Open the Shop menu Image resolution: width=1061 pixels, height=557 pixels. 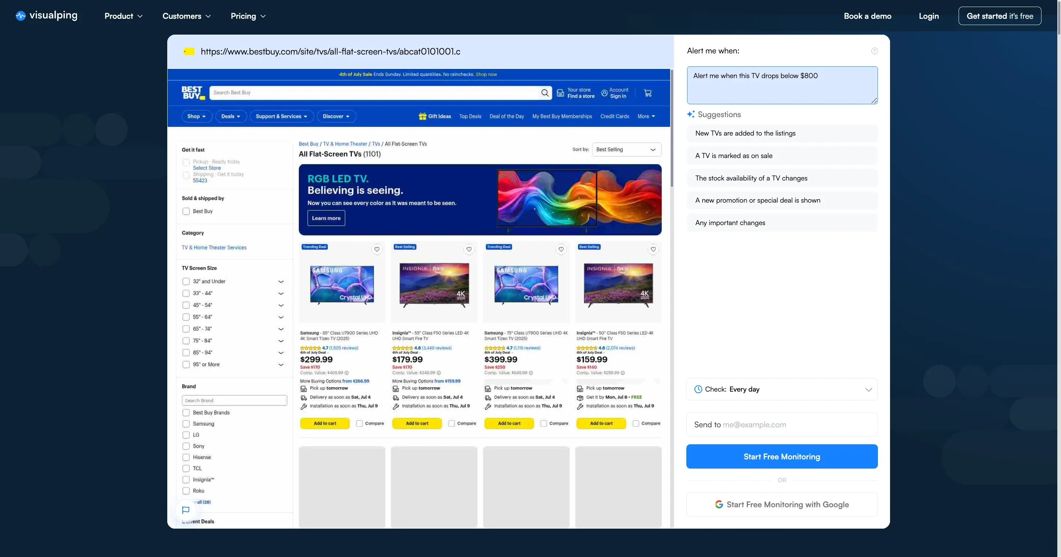coord(197,116)
